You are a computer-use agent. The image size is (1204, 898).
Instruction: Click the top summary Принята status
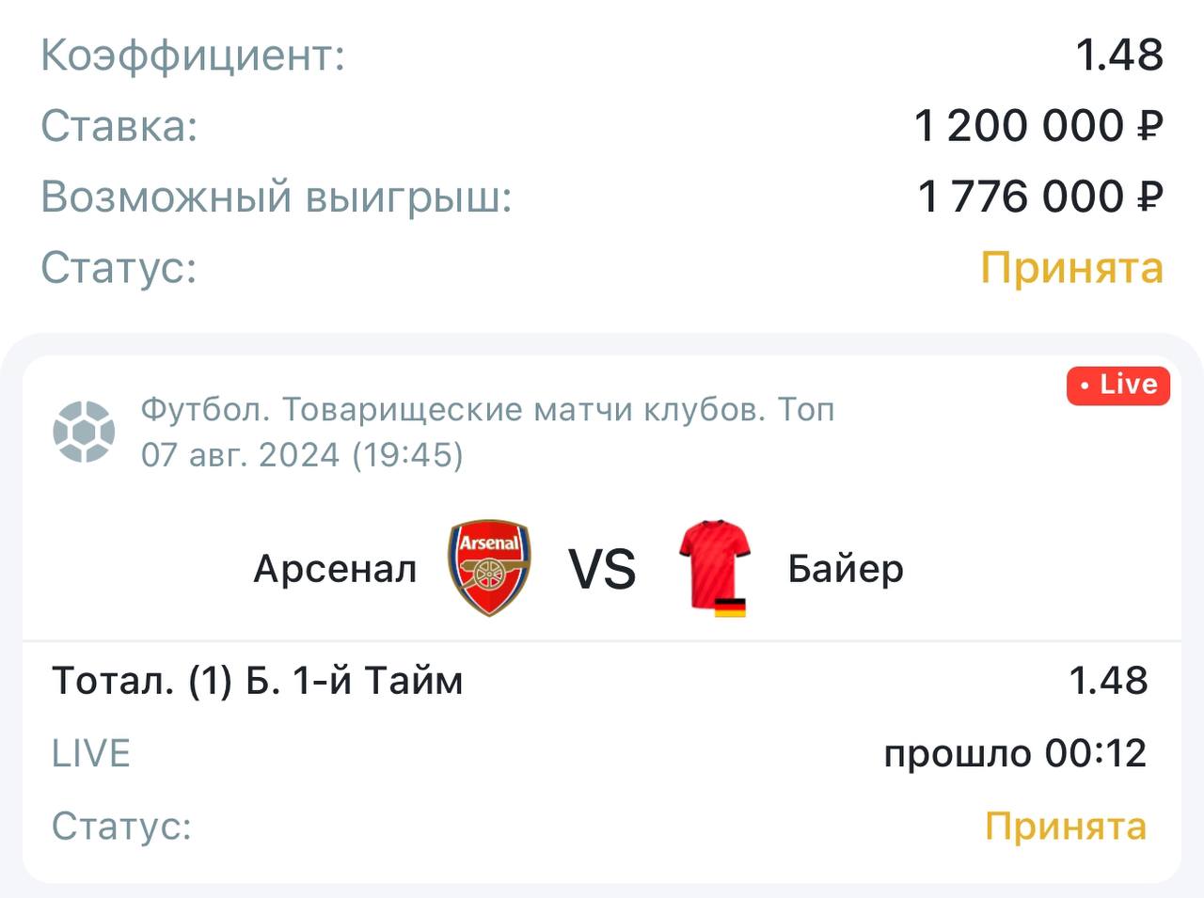(x=1071, y=268)
